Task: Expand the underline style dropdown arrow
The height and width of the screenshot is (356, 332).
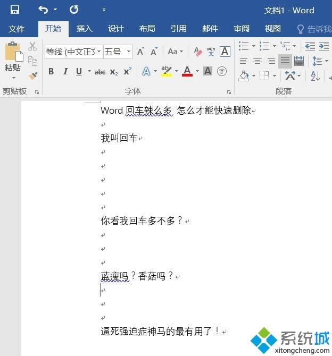Action: click(89, 71)
